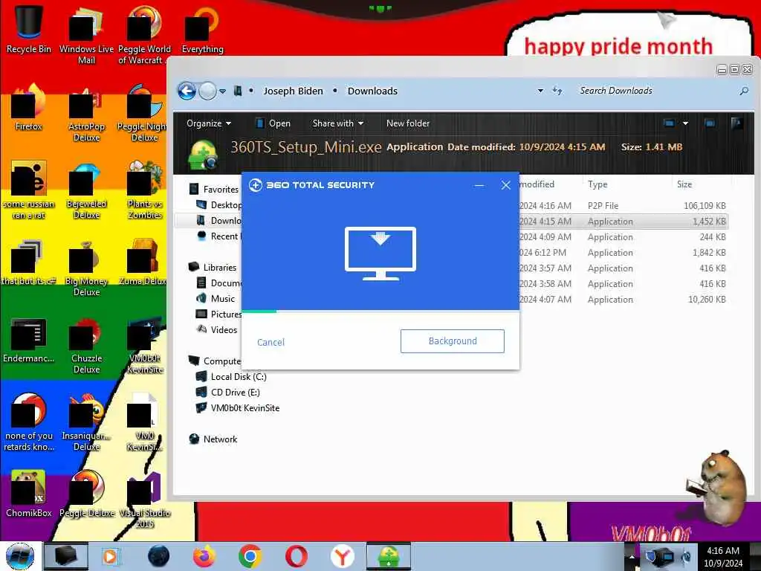Open the Recycle Bin desktop icon

(x=29, y=29)
